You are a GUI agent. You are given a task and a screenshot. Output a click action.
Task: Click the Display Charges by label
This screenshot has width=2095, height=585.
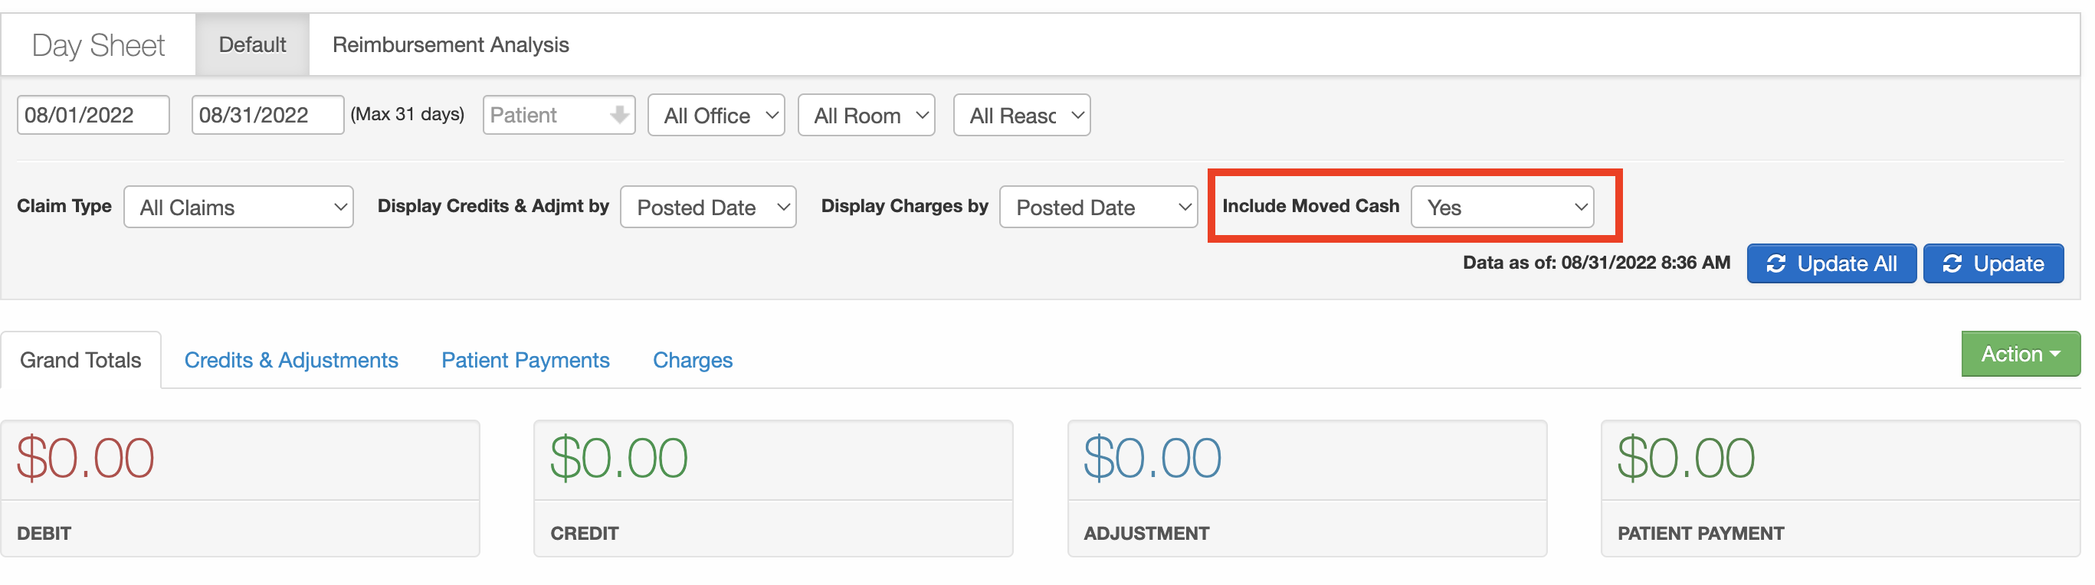(x=904, y=207)
